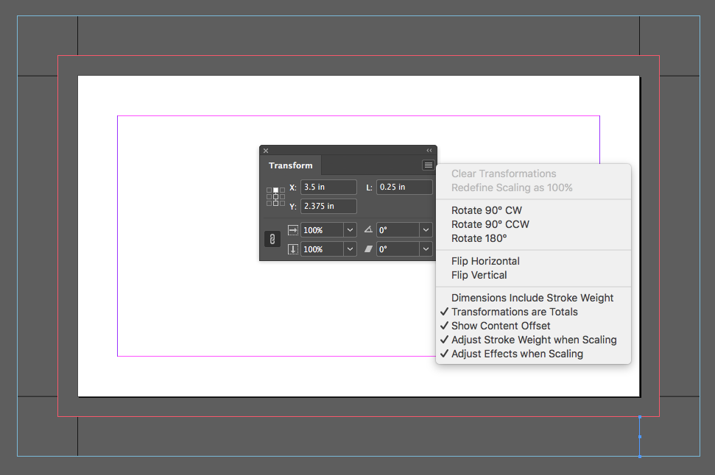Click the shear angle value field
The height and width of the screenshot is (475, 715).
(398, 249)
